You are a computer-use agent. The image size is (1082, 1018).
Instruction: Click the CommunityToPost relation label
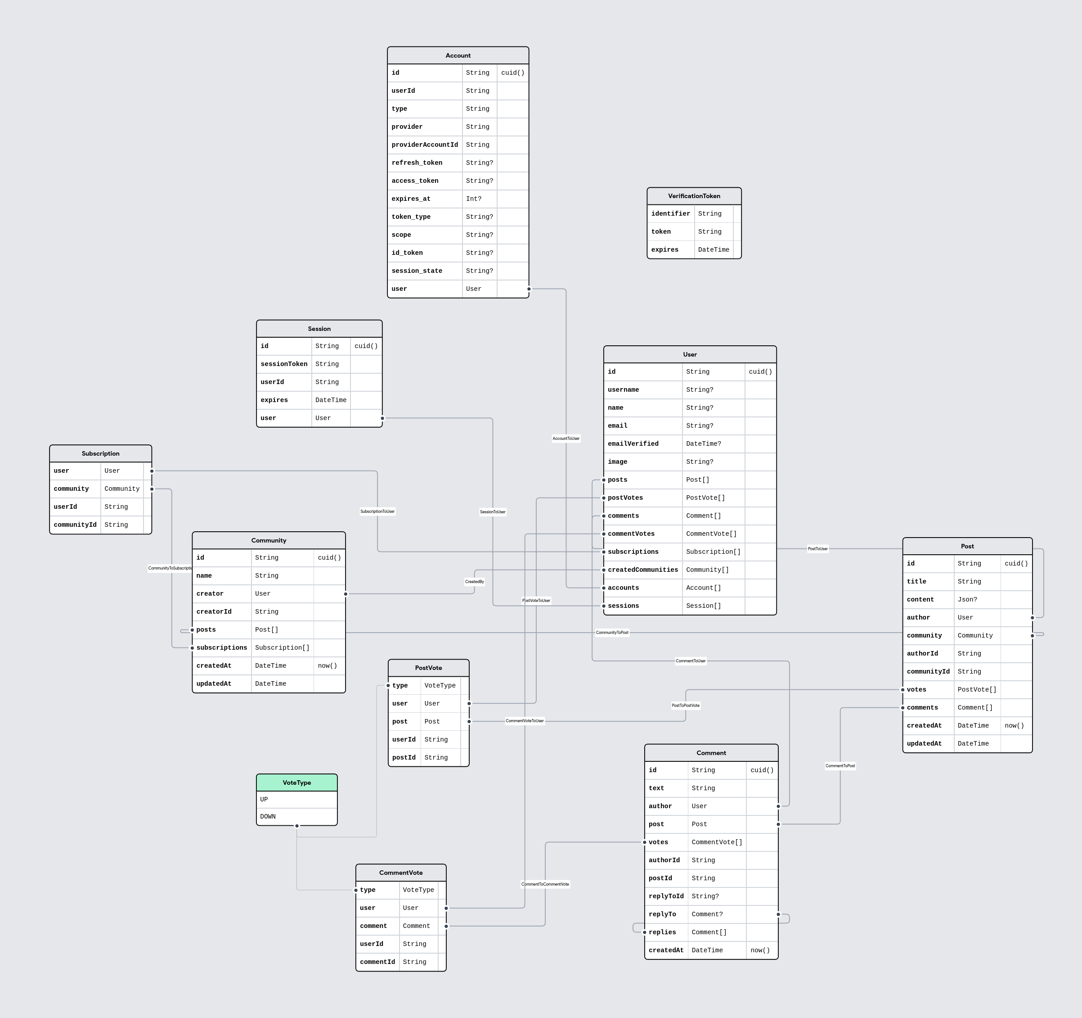click(x=612, y=633)
